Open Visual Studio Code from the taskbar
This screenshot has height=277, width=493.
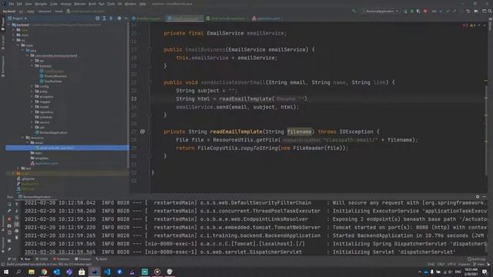click(x=107, y=272)
